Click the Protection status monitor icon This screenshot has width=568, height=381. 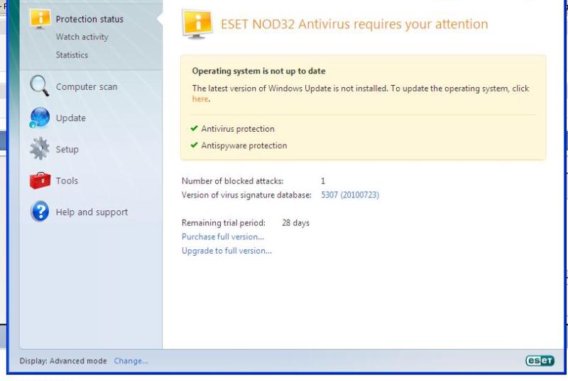[40, 19]
